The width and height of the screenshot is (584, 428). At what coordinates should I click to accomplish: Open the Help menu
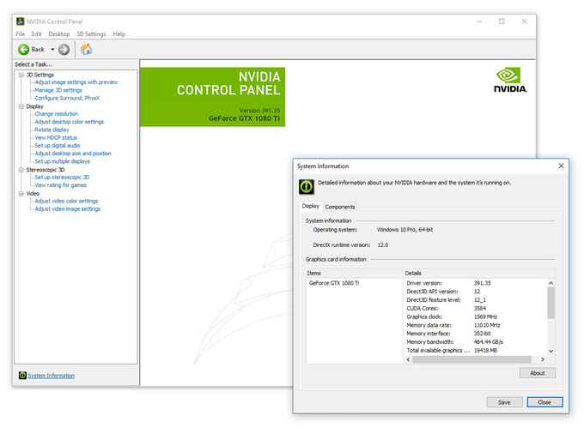pyautogui.click(x=119, y=33)
